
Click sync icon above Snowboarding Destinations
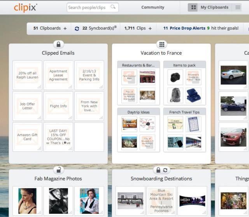[165, 170]
